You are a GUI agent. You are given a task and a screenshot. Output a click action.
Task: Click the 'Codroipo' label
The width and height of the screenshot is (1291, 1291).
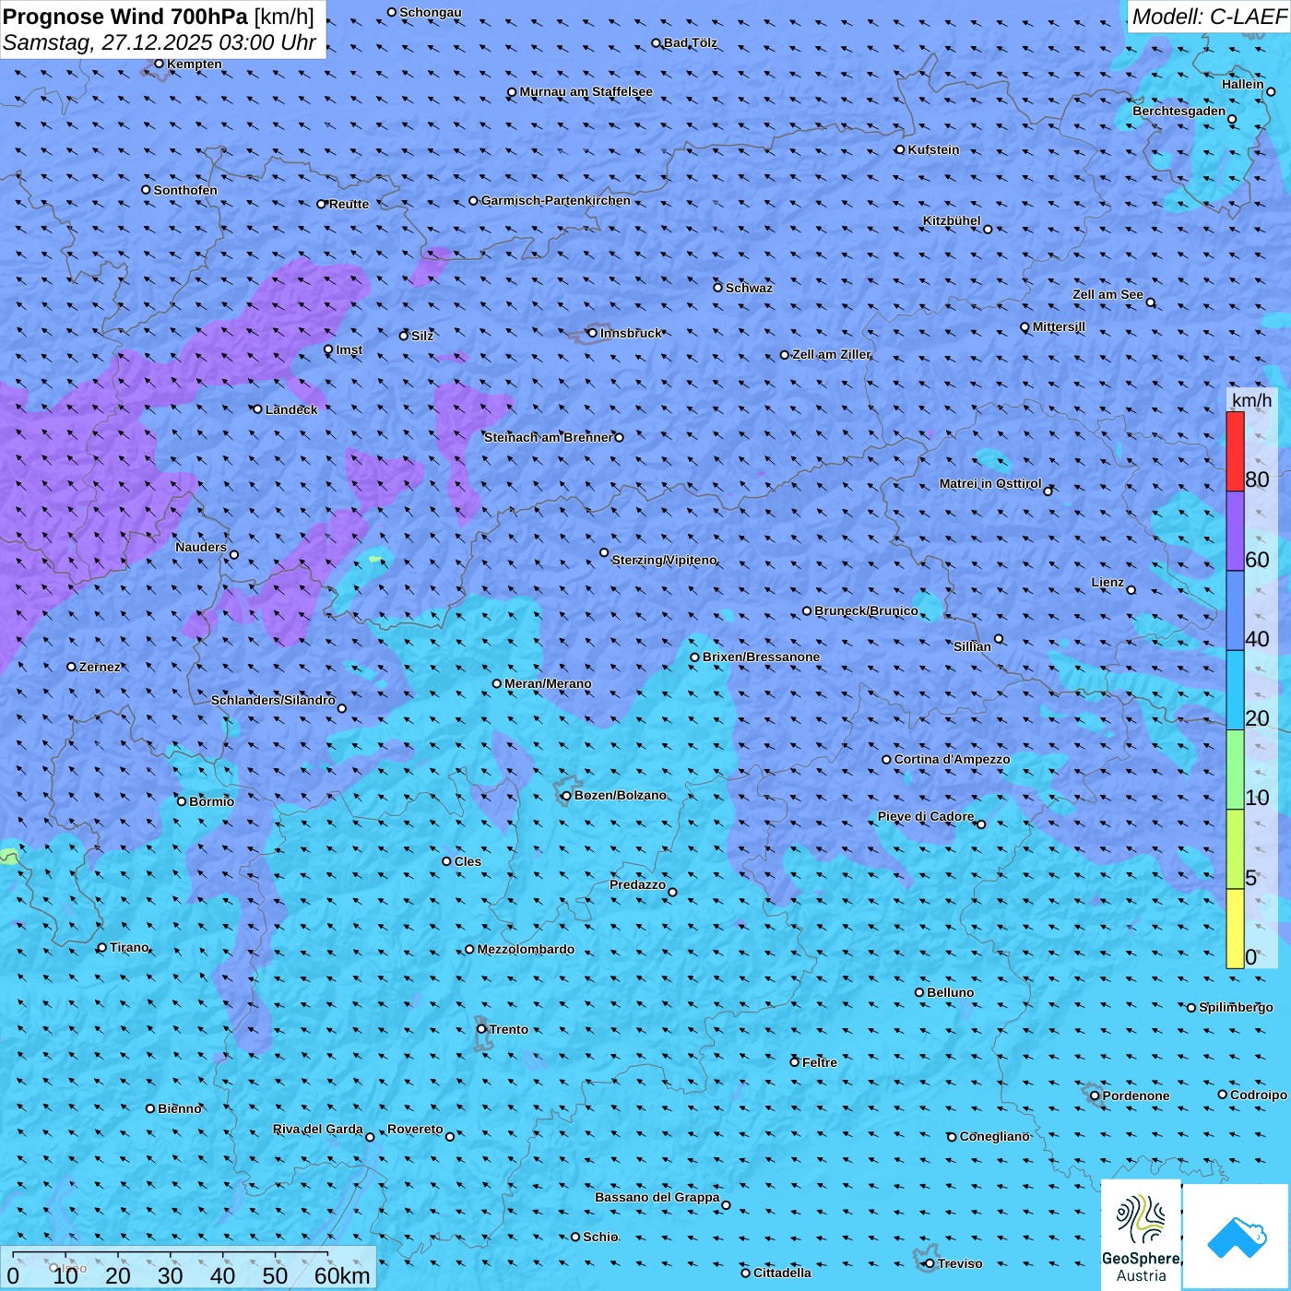coord(1259,1095)
